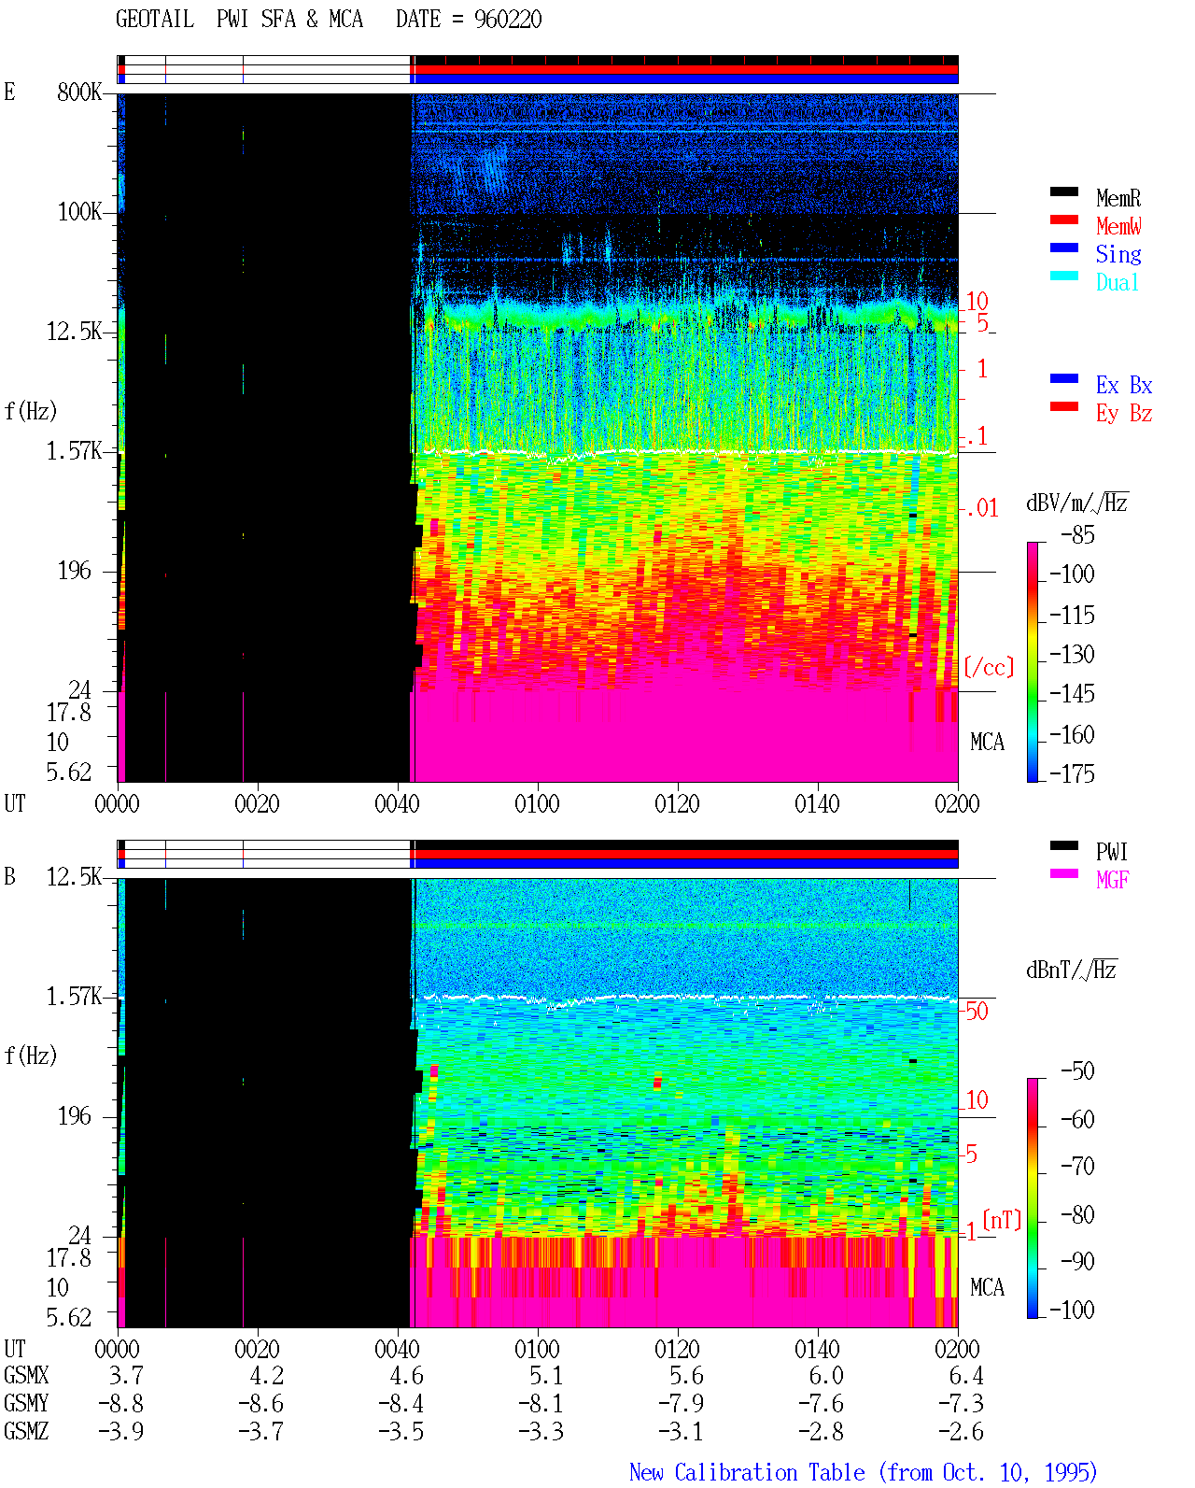Click the B panel status bar above spectrogram
Viewport: 1195px width, 1488px height.
(538, 855)
